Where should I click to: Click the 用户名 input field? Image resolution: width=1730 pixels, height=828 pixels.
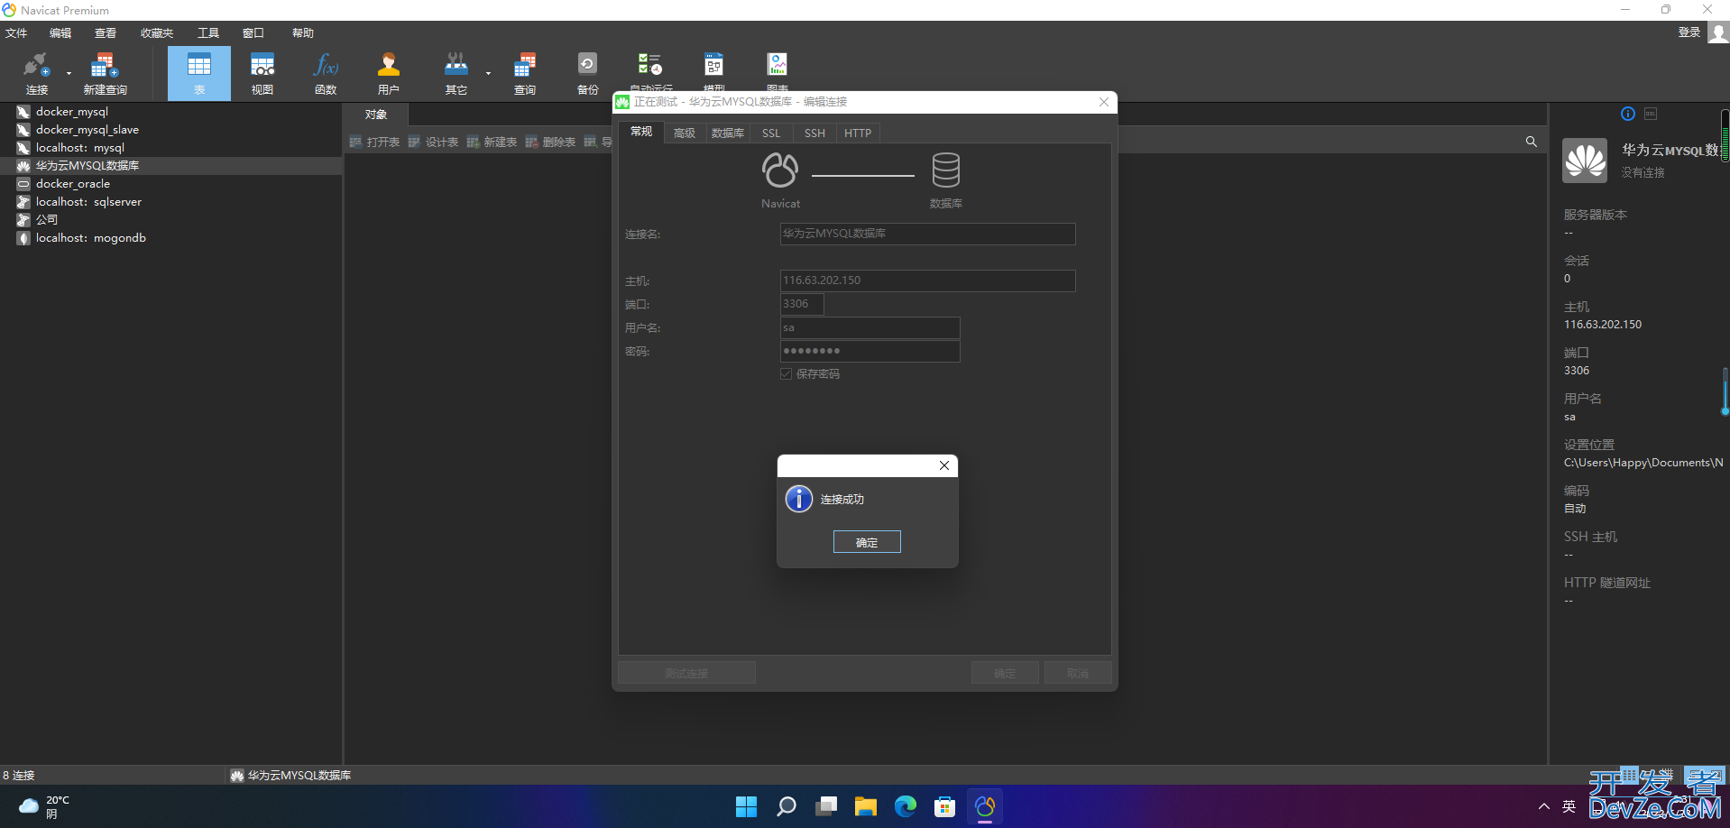coord(870,327)
